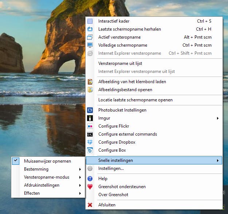Choose Configure Flickr
The image size is (228, 214).
tap(154, 126)
